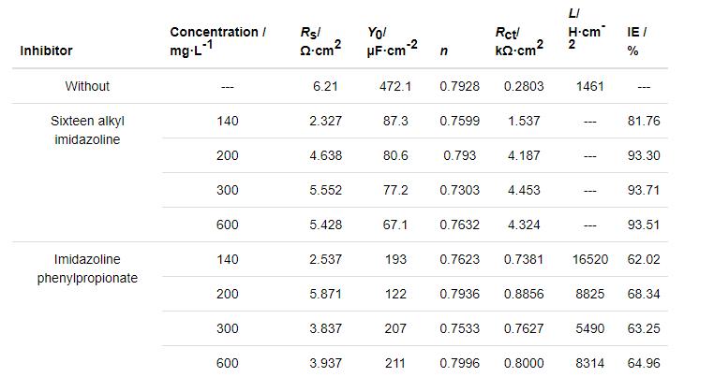The width and height of the screenshot is (714, 377).
Task: Click the 6.21 resistance value
Action: tap(325, 86)
